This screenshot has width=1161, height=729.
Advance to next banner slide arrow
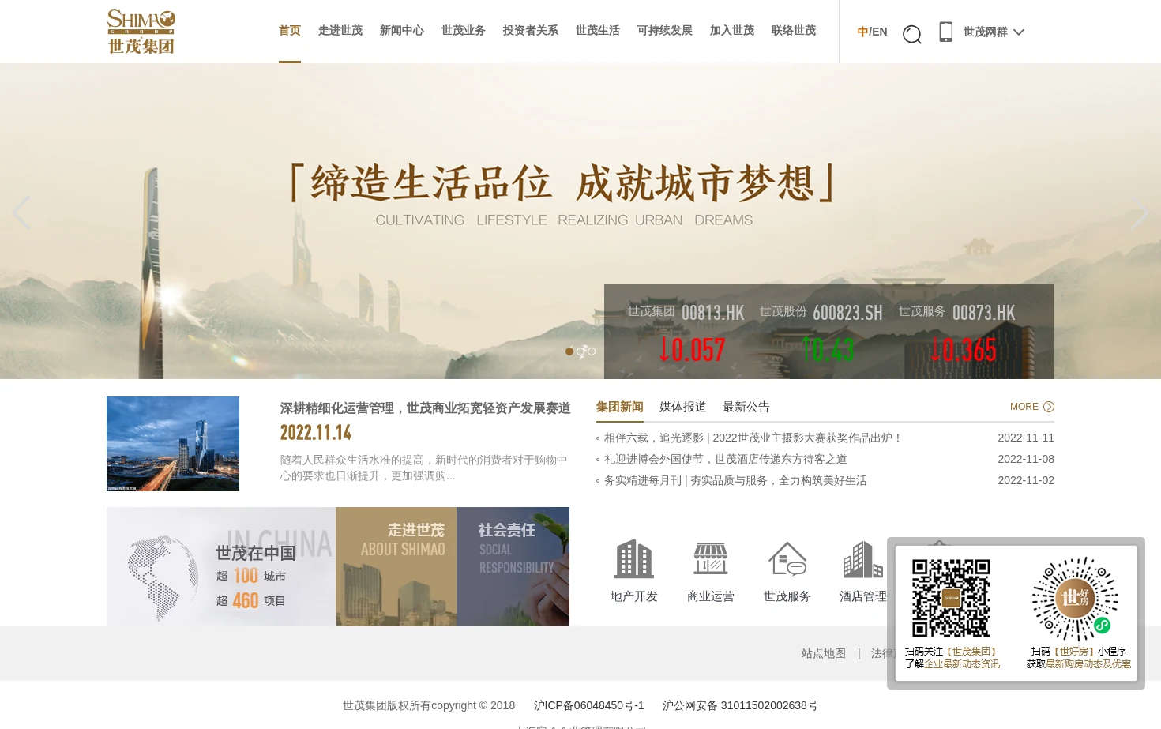point(1140,212)
